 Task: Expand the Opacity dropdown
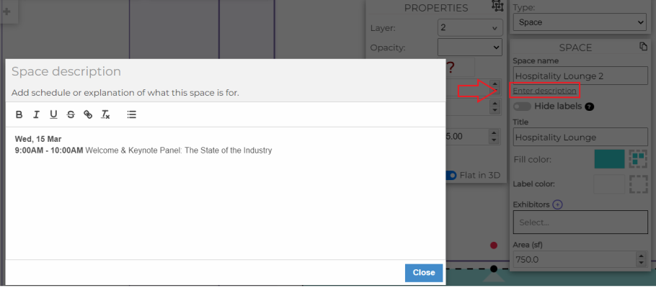click(x=470, y=48)
